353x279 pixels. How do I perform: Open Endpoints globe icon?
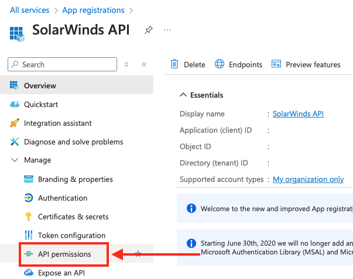(x=220, y=64)
